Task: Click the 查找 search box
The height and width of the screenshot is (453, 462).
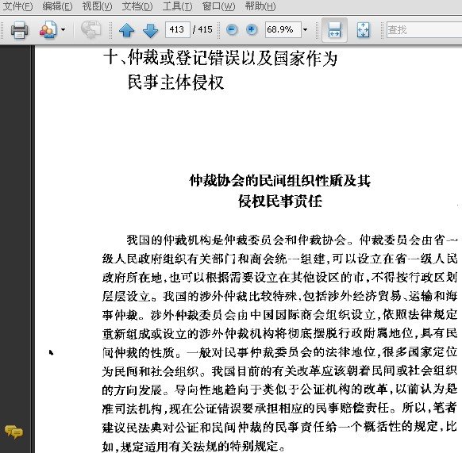Action: [x=424, y=29]
